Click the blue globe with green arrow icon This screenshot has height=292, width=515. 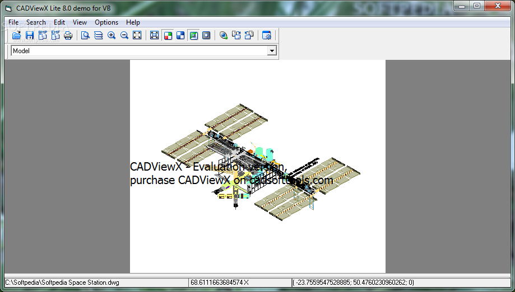[x=224, y=35]
